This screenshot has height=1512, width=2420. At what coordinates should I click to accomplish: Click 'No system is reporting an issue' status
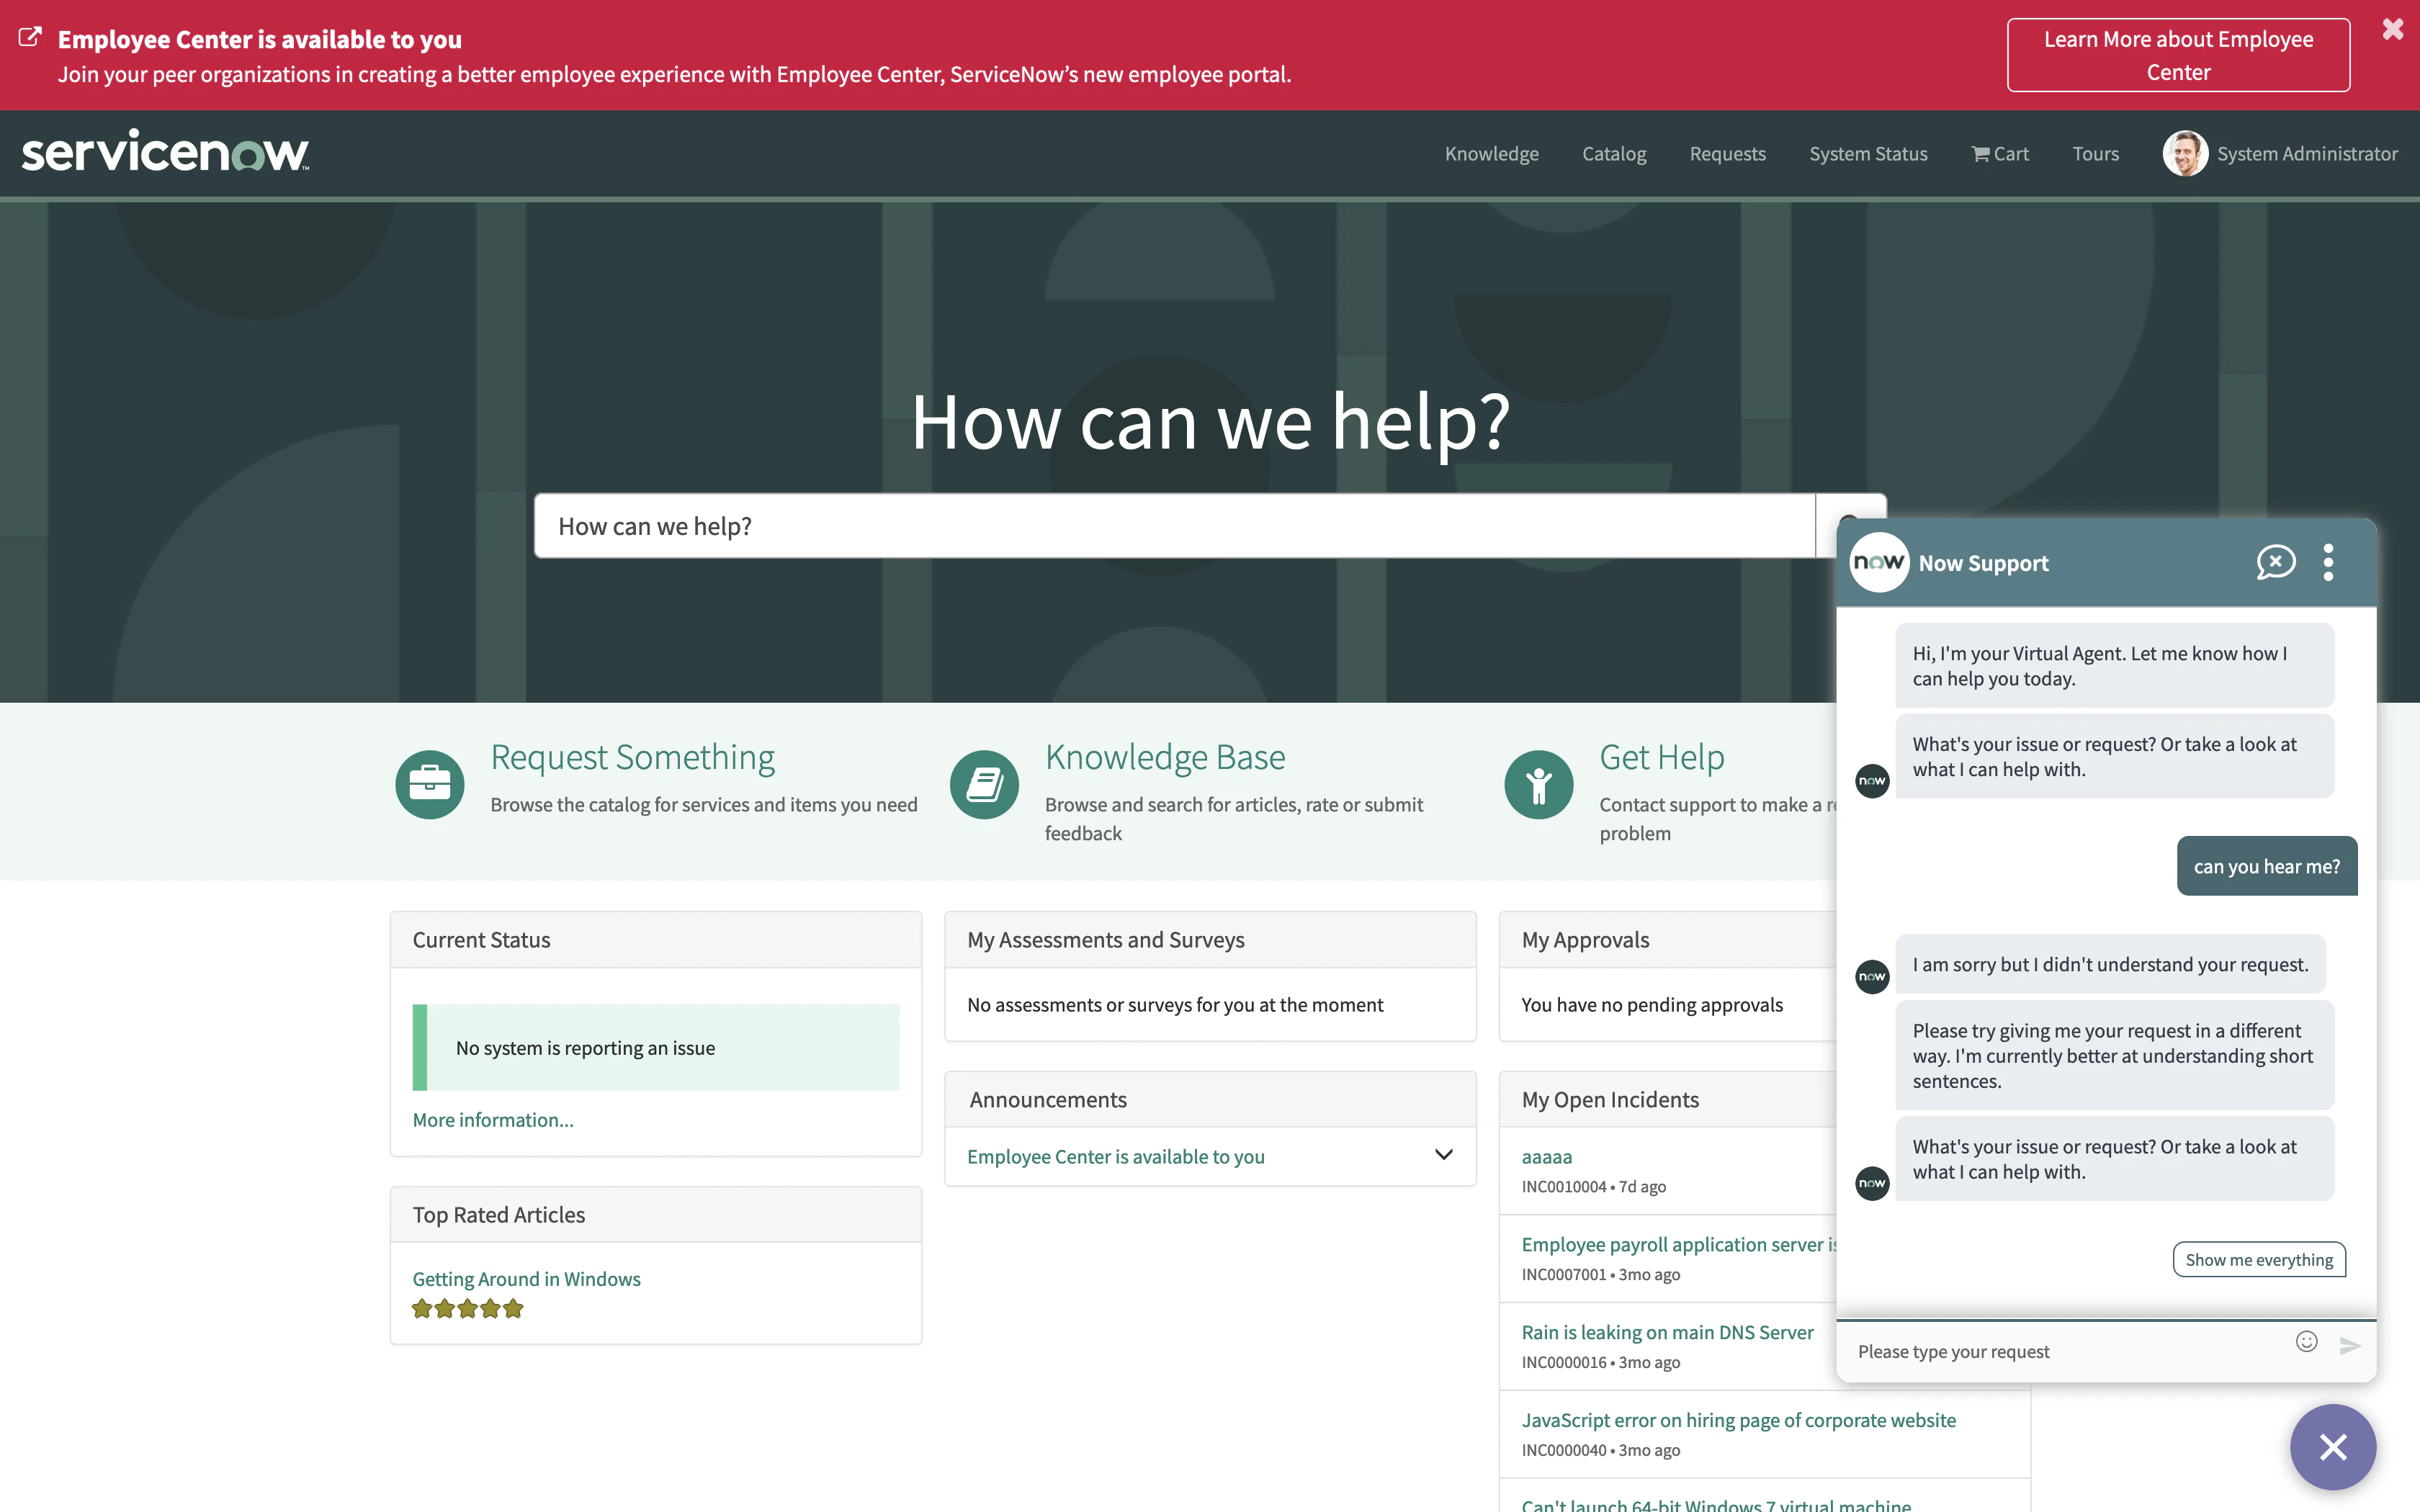pos(655,1047)
